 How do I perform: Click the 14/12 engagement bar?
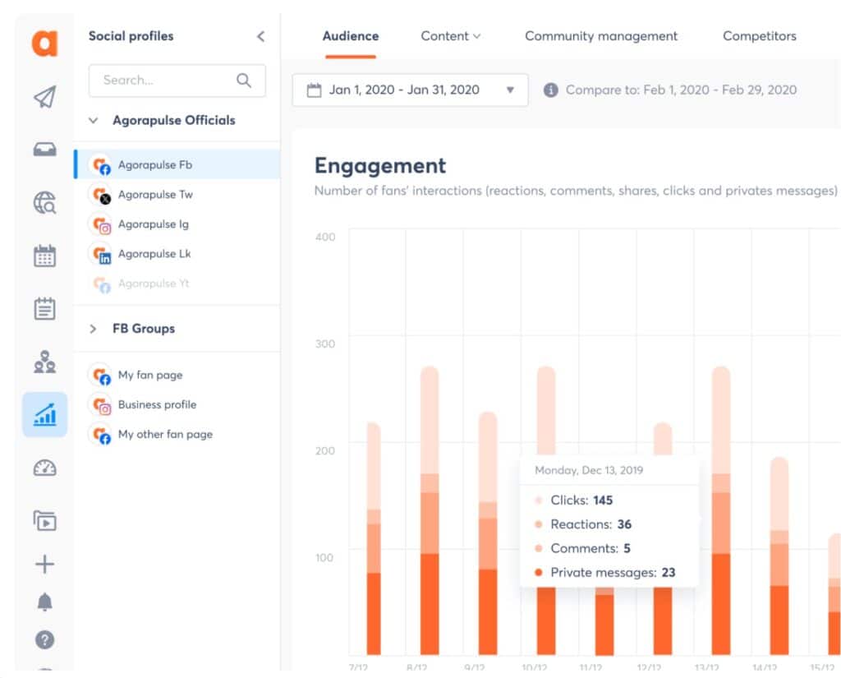(779, 556)
